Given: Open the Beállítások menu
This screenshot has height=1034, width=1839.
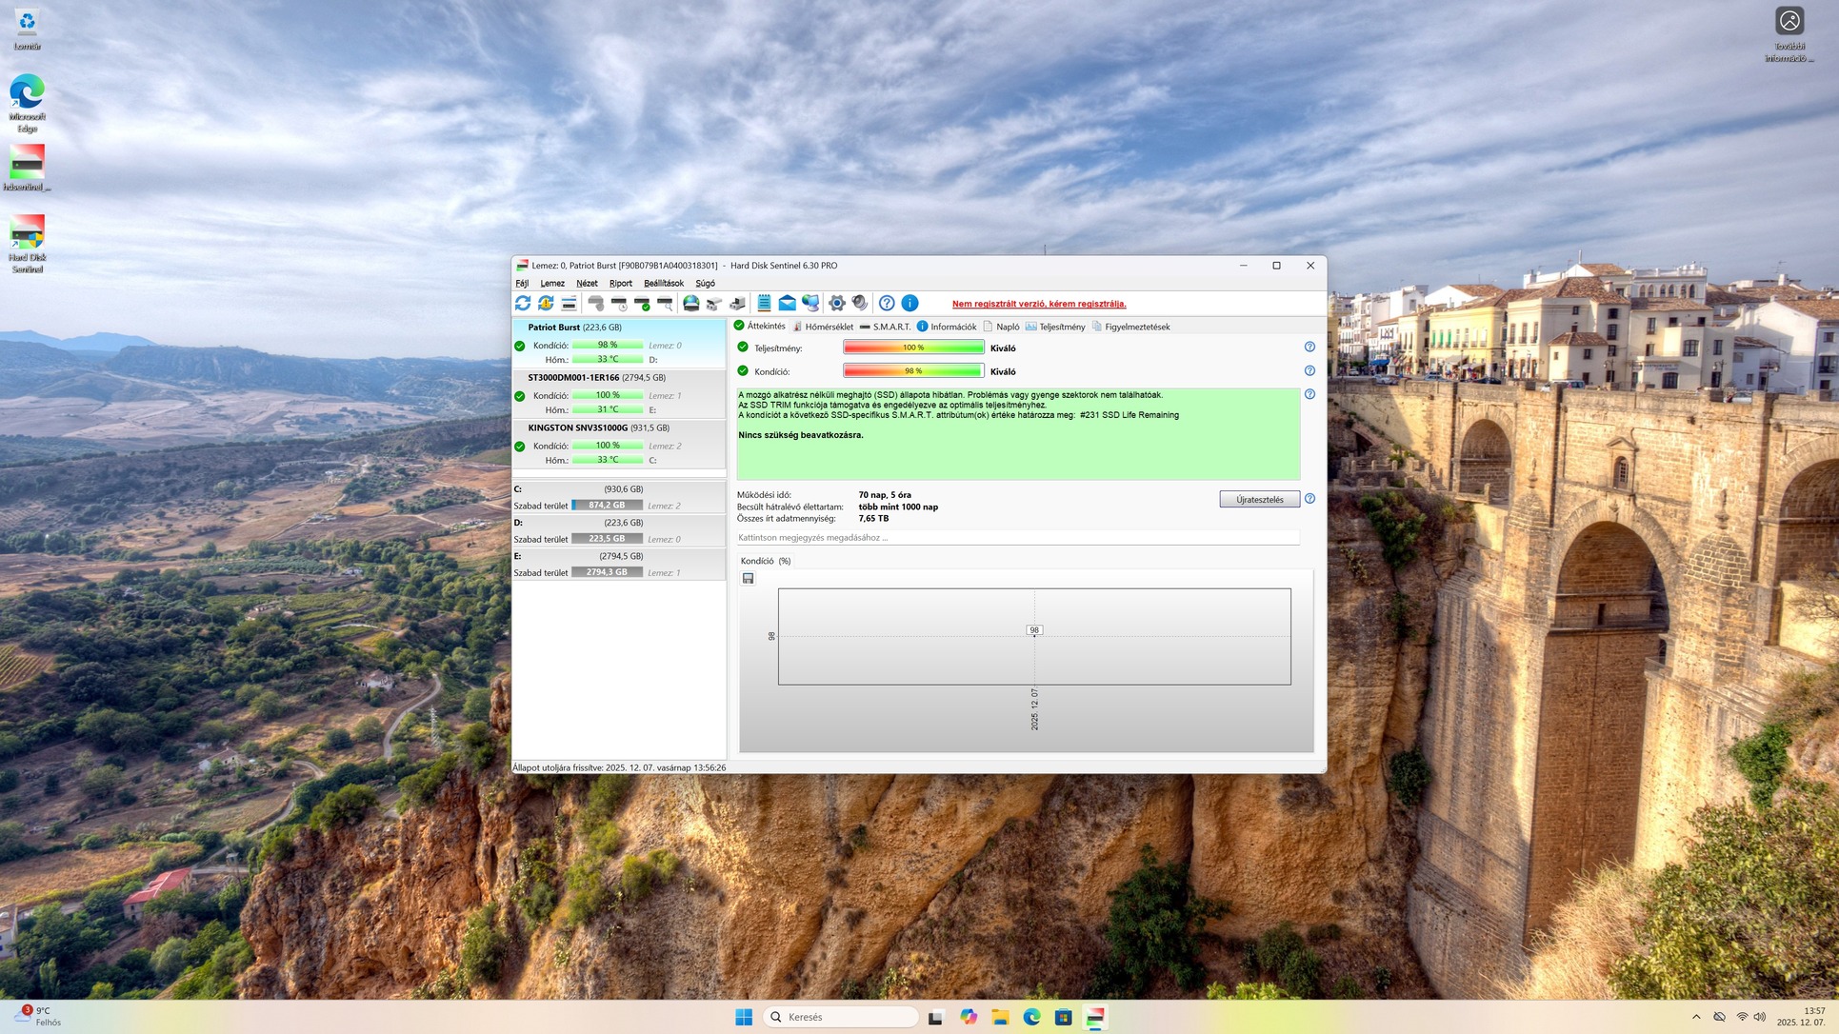Looking at the screenshot, I should coord(663,283).
